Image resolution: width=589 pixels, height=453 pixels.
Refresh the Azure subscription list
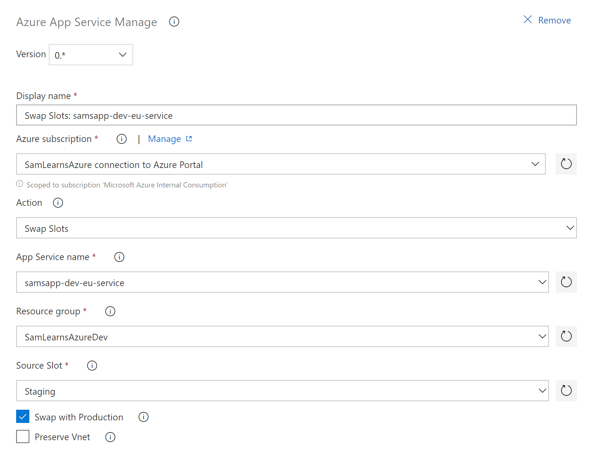pyautogui.click(x=566, y=164)
